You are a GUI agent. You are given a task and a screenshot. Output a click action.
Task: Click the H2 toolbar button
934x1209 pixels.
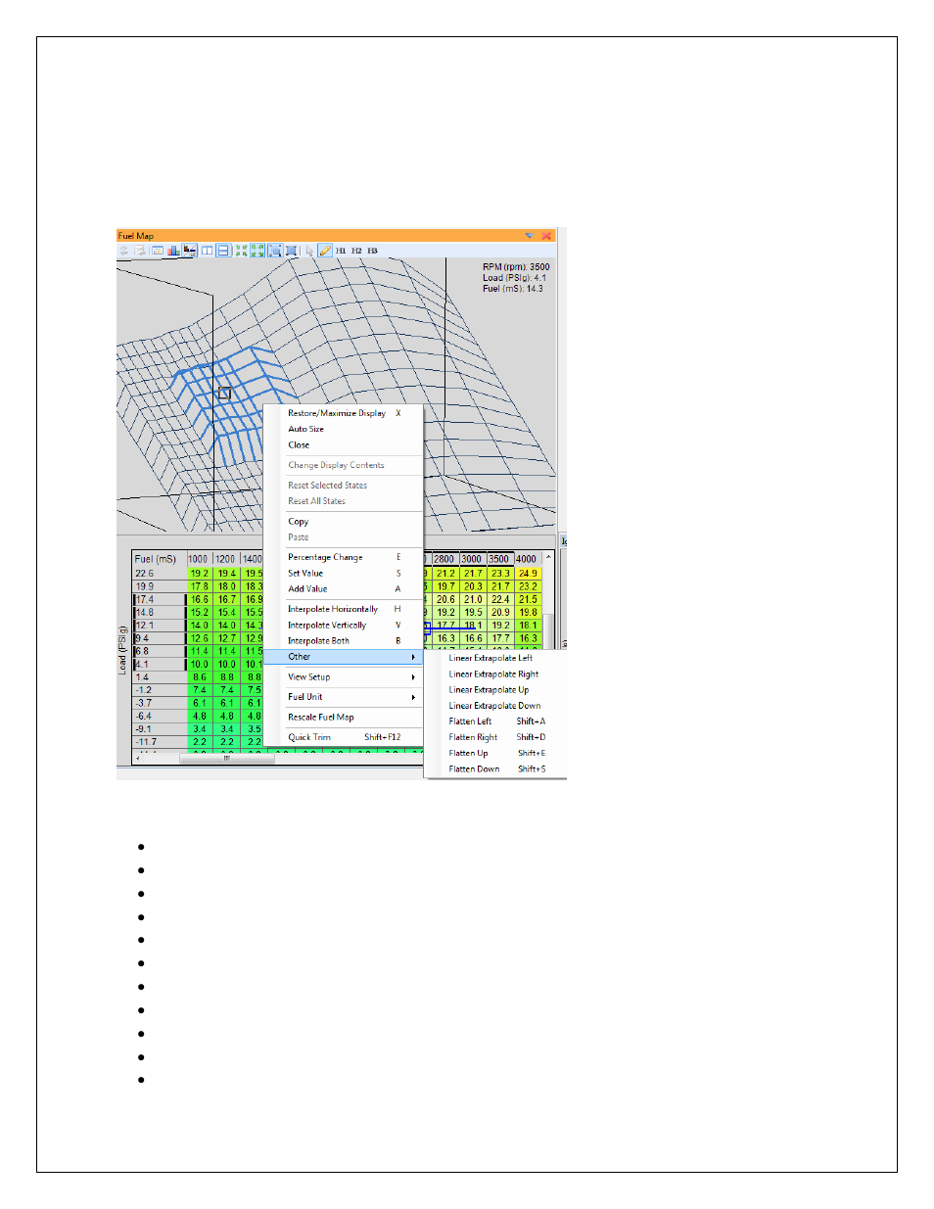pos(356,251)
